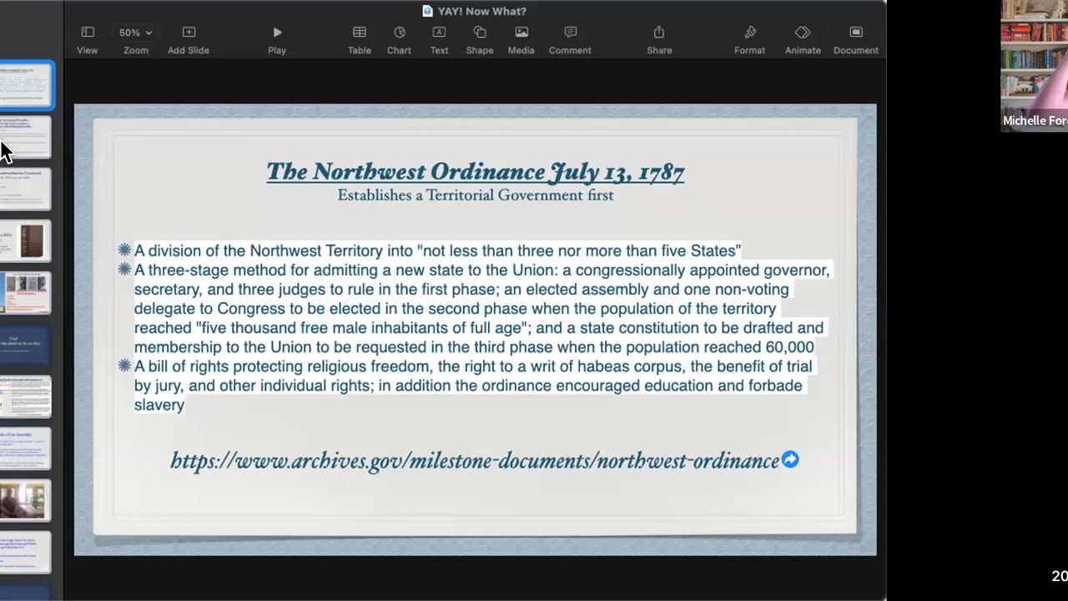Select thumbnail with person in room photo
The image size is (1068, 601).
point(25,499)
